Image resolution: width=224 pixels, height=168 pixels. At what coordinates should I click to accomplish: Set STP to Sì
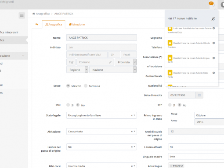pyautogui.click(x=170, y=105)
